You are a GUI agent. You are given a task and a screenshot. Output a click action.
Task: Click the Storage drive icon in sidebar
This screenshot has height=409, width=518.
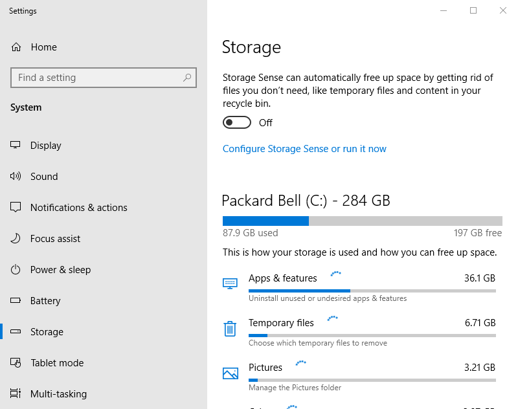(15, 331)
